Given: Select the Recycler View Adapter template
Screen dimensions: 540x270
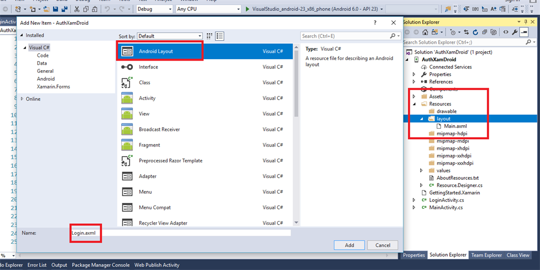Looking at the screenshot, I should tap(205, 222).
